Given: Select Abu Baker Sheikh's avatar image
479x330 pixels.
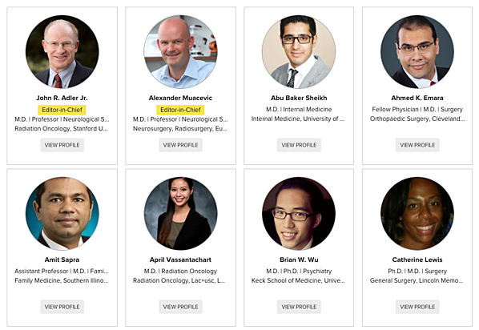Looking at the screenshot, I should point(299,51).
